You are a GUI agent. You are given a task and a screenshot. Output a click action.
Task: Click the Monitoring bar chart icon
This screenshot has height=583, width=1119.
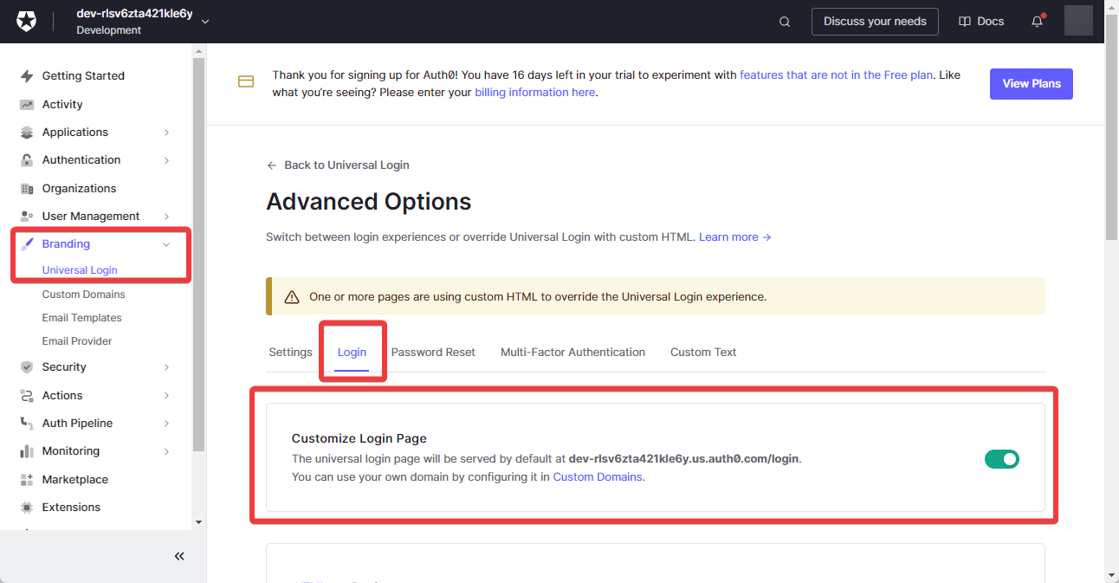pyautogui.click(x=27, y=451)
